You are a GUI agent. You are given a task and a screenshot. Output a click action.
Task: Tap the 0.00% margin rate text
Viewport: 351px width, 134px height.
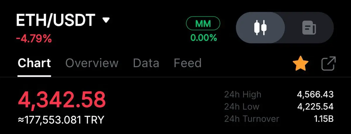click(x=204, y=38)
